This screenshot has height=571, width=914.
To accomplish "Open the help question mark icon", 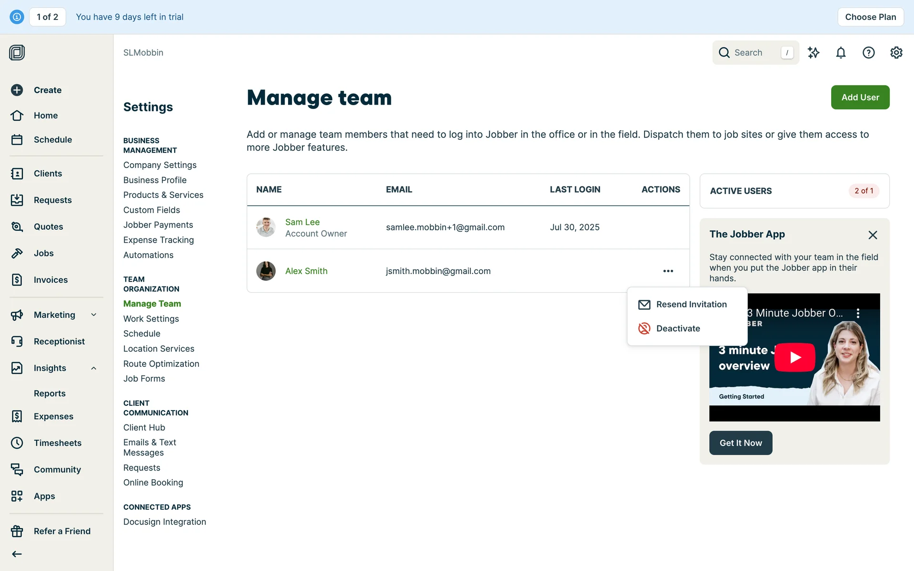I will coord(868,53).
